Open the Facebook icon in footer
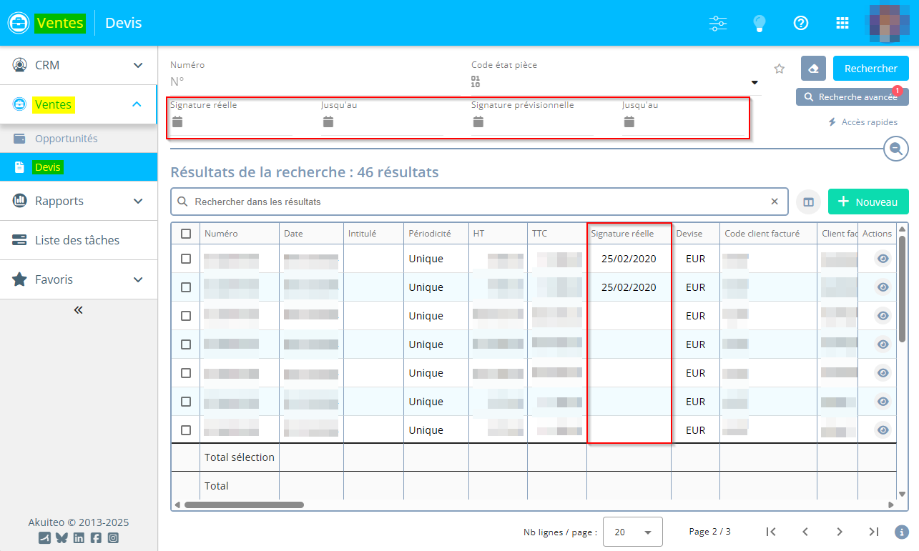The width and height of the screenshot is (919, 551). point(96,538)
